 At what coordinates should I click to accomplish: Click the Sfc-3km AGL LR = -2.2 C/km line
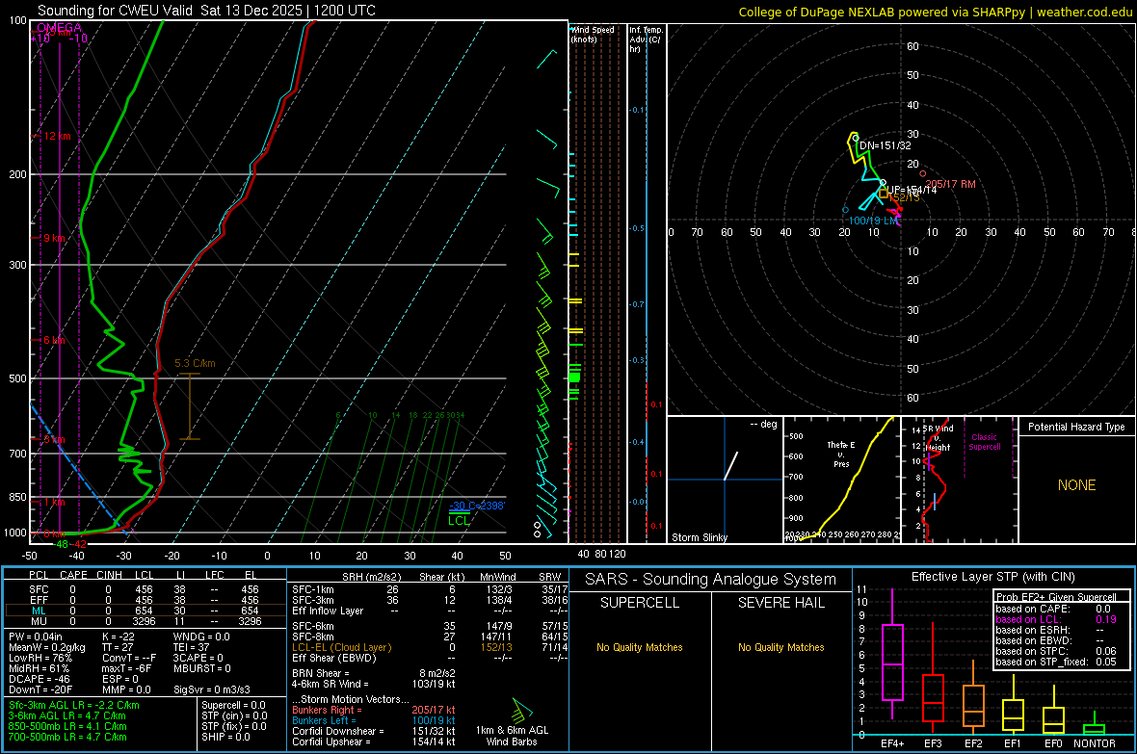(x=74, y=706)
